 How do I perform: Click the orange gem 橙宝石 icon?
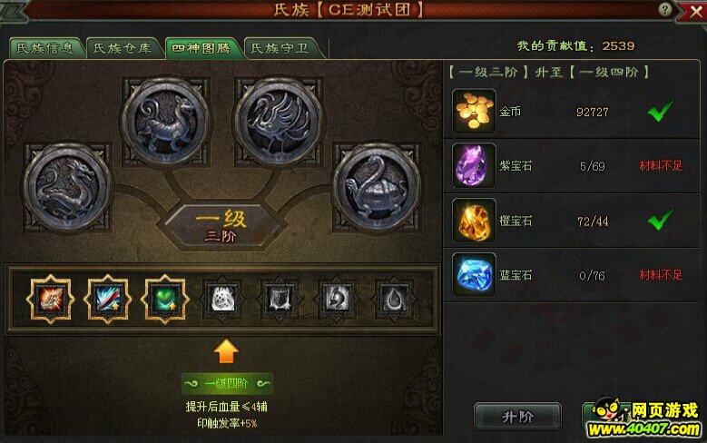pyautogui.click(x=474, y=221)
